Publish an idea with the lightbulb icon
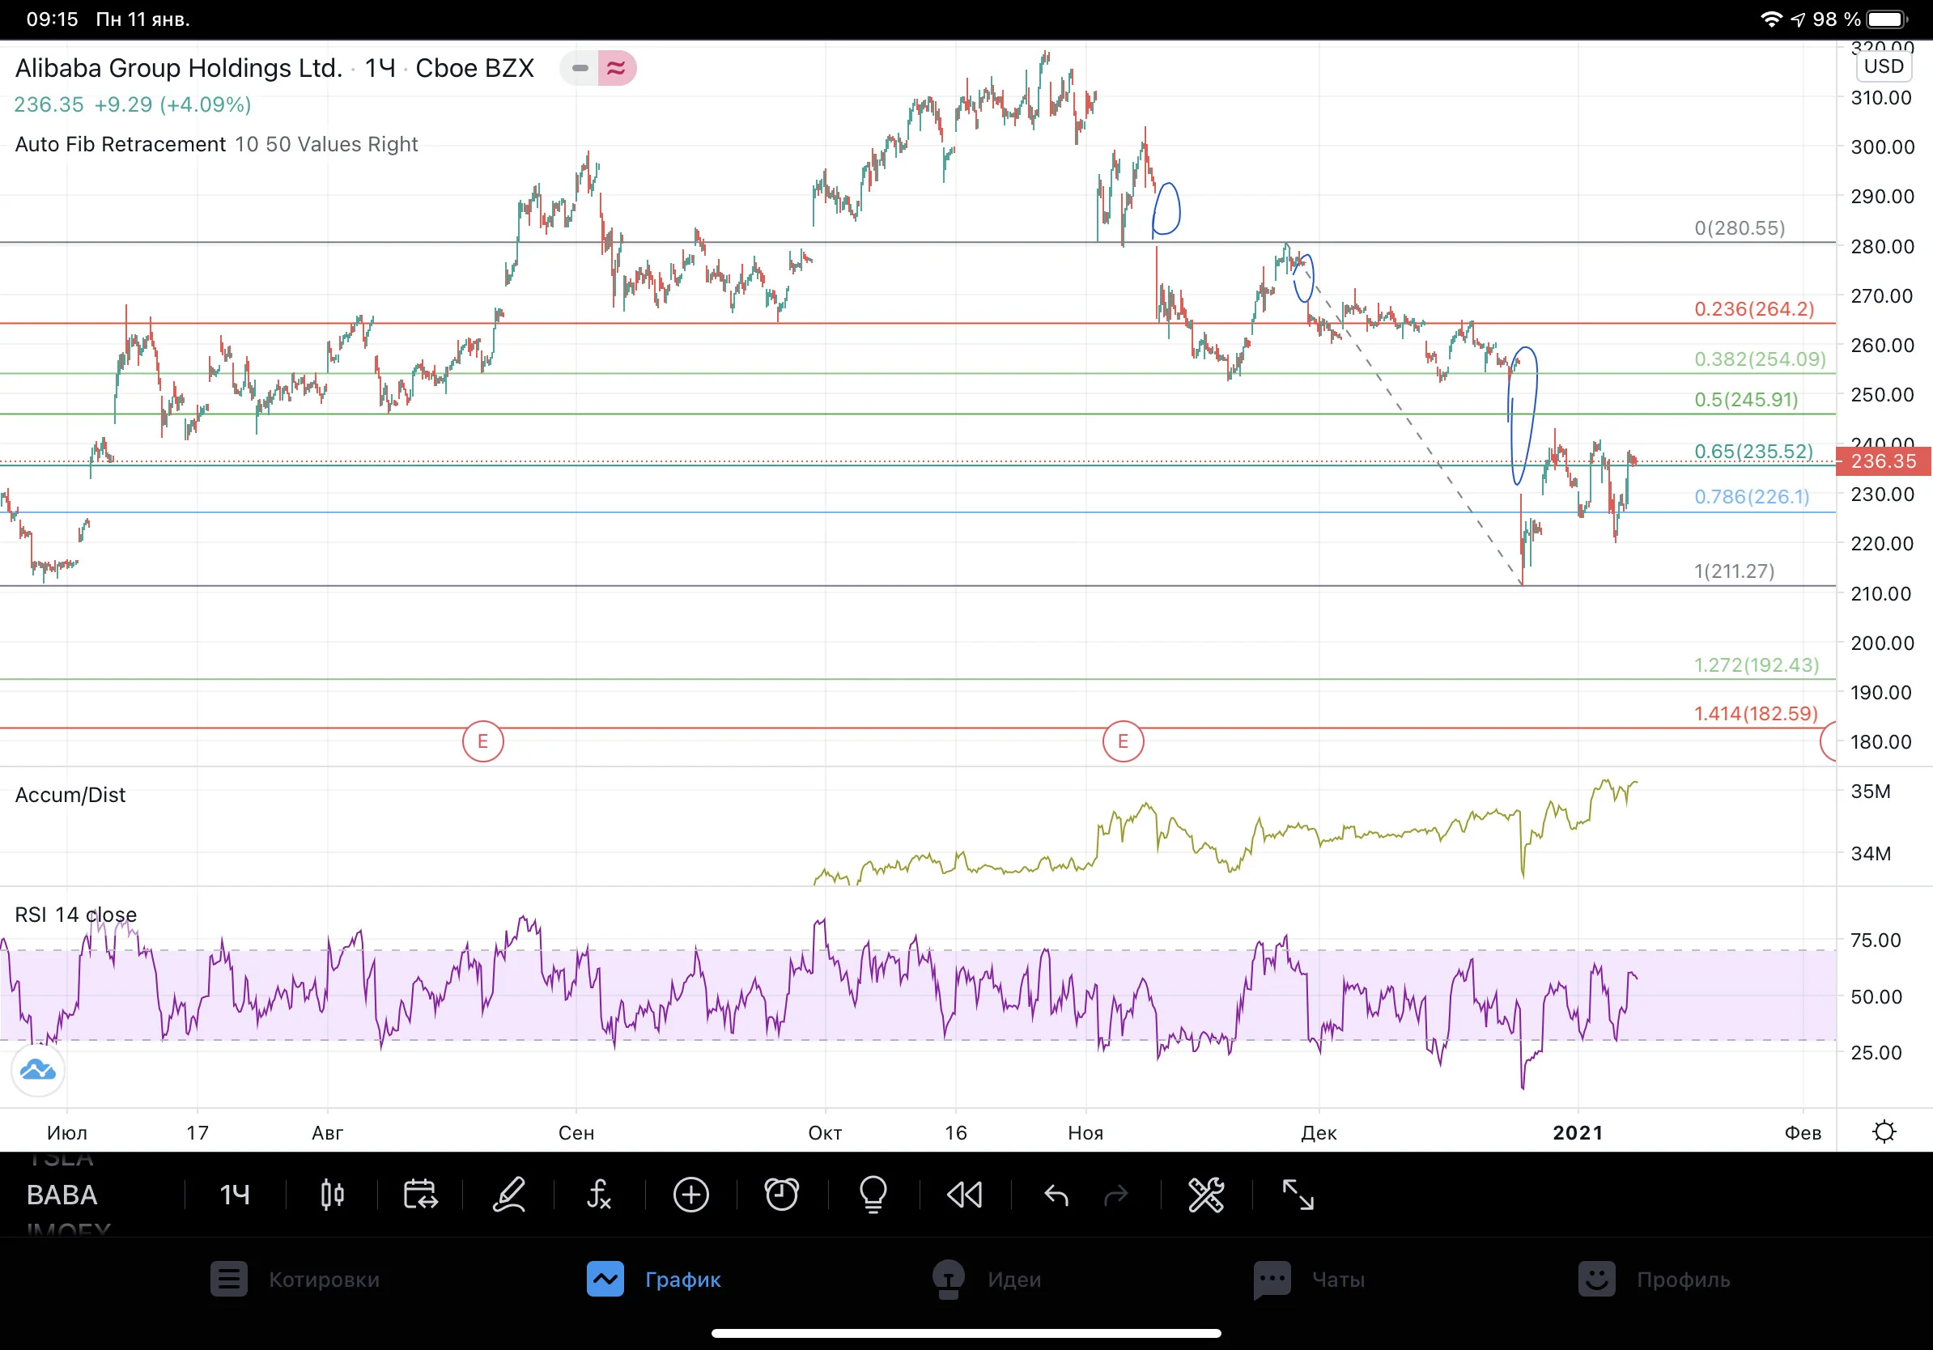The width and height of the screenshot is (1933, 1350). 873,1195
